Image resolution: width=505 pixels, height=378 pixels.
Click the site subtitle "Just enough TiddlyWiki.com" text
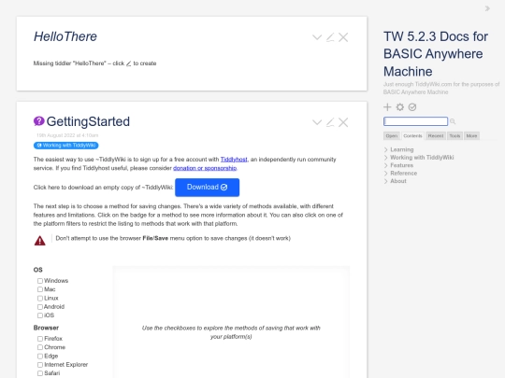pyautogui.click(x=441, y=88)
